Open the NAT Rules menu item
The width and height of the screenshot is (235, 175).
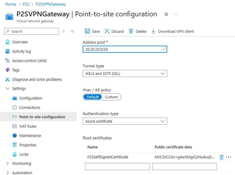[28, 126]
